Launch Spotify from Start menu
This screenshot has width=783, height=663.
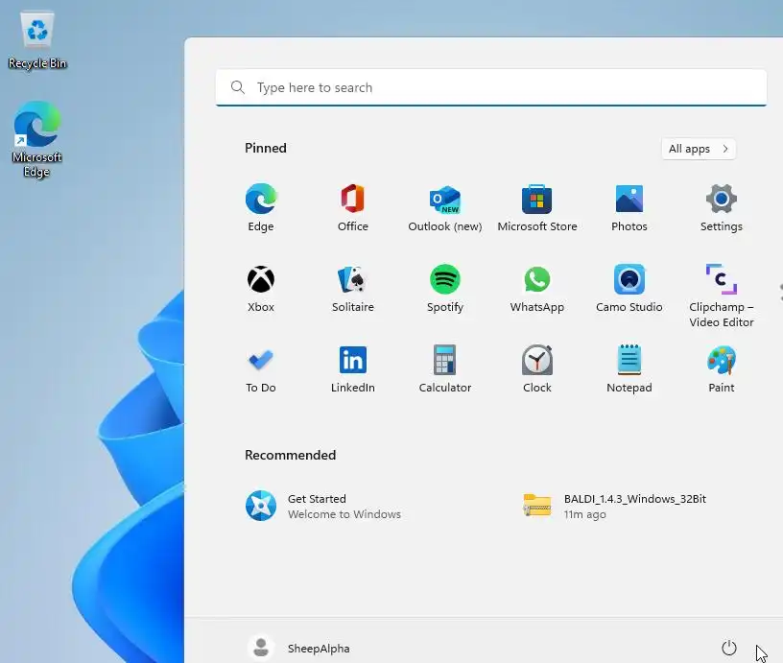tap(445, 288)
